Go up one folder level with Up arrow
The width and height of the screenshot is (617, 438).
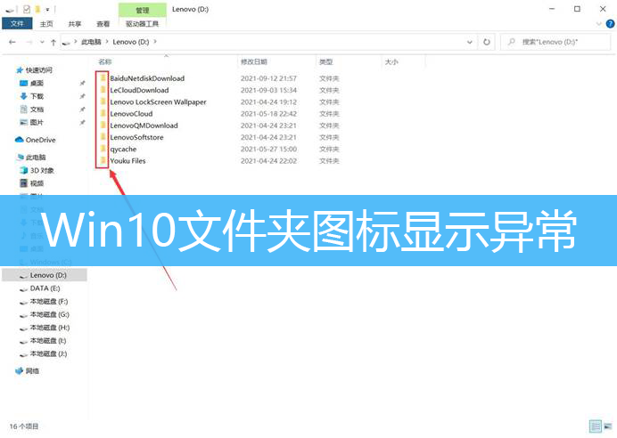(54, 42)
